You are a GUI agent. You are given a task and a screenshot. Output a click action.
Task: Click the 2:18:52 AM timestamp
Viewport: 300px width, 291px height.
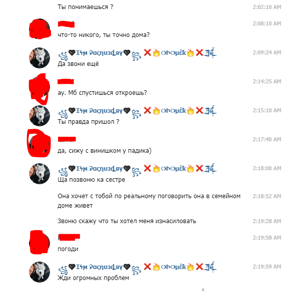(x=266, y=196)
